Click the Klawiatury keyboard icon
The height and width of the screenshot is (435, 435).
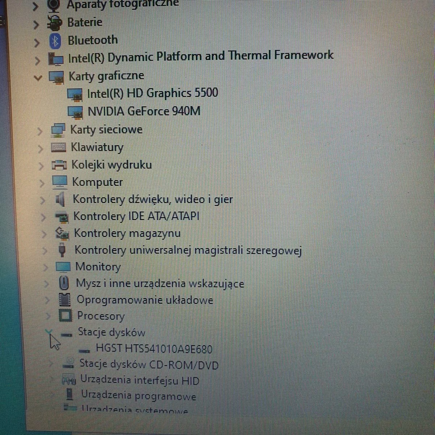coord(59,148)
